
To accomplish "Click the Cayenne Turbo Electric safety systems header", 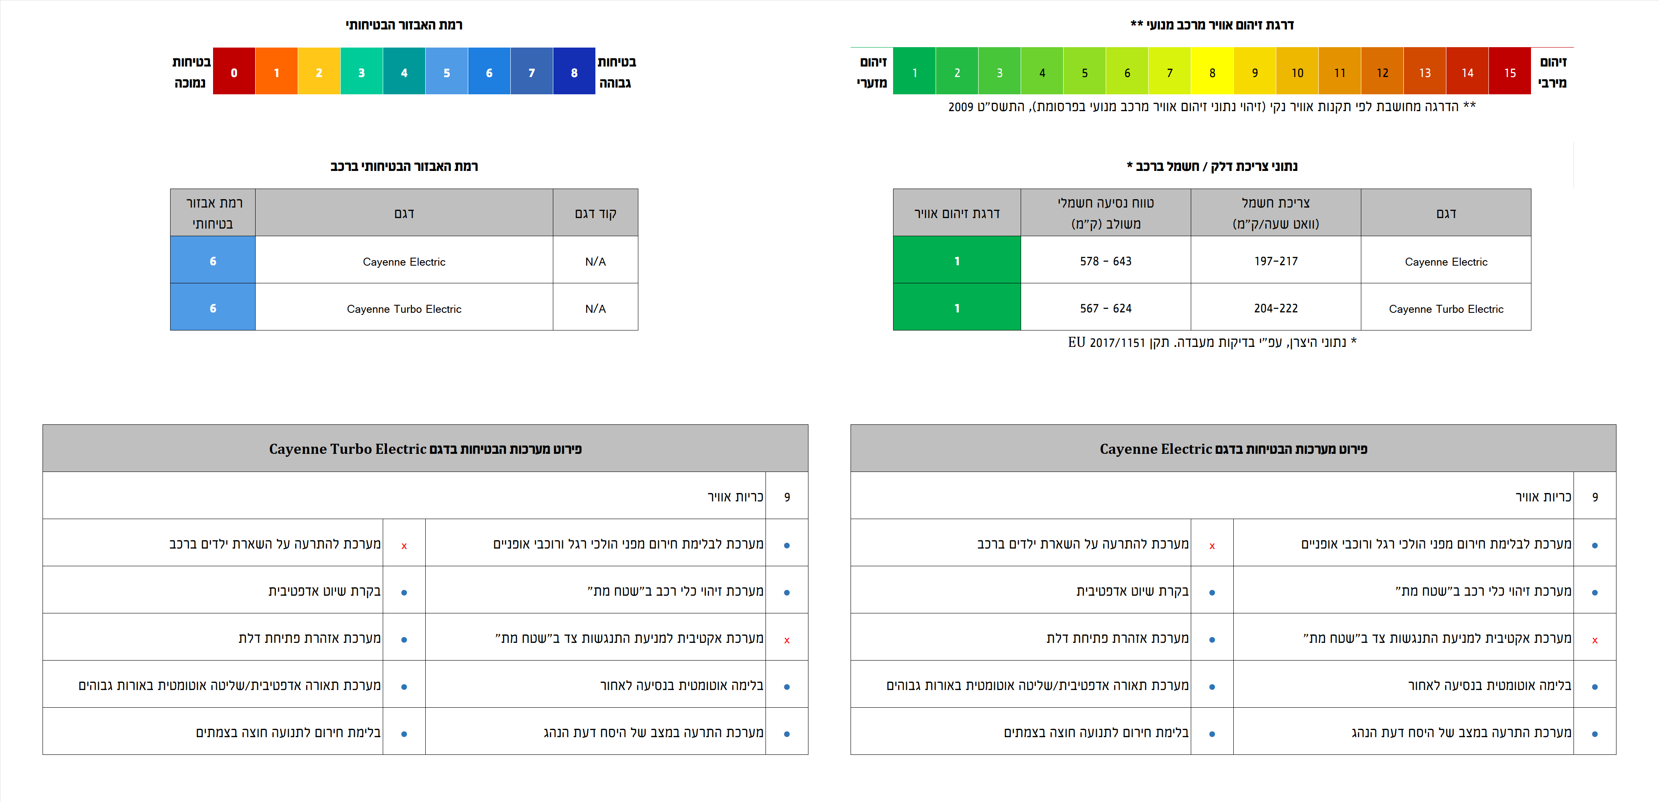I will (x=425, y=449).
